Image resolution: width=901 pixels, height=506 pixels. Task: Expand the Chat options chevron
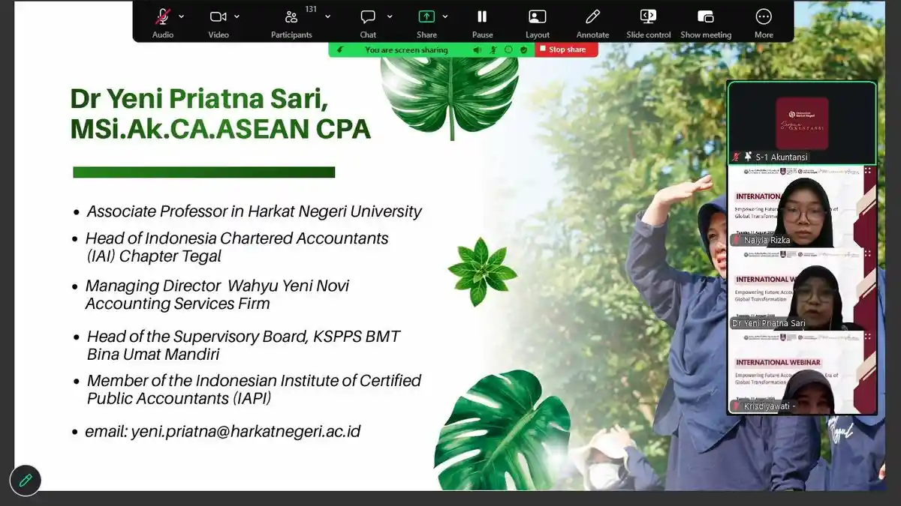pos(389,16)
